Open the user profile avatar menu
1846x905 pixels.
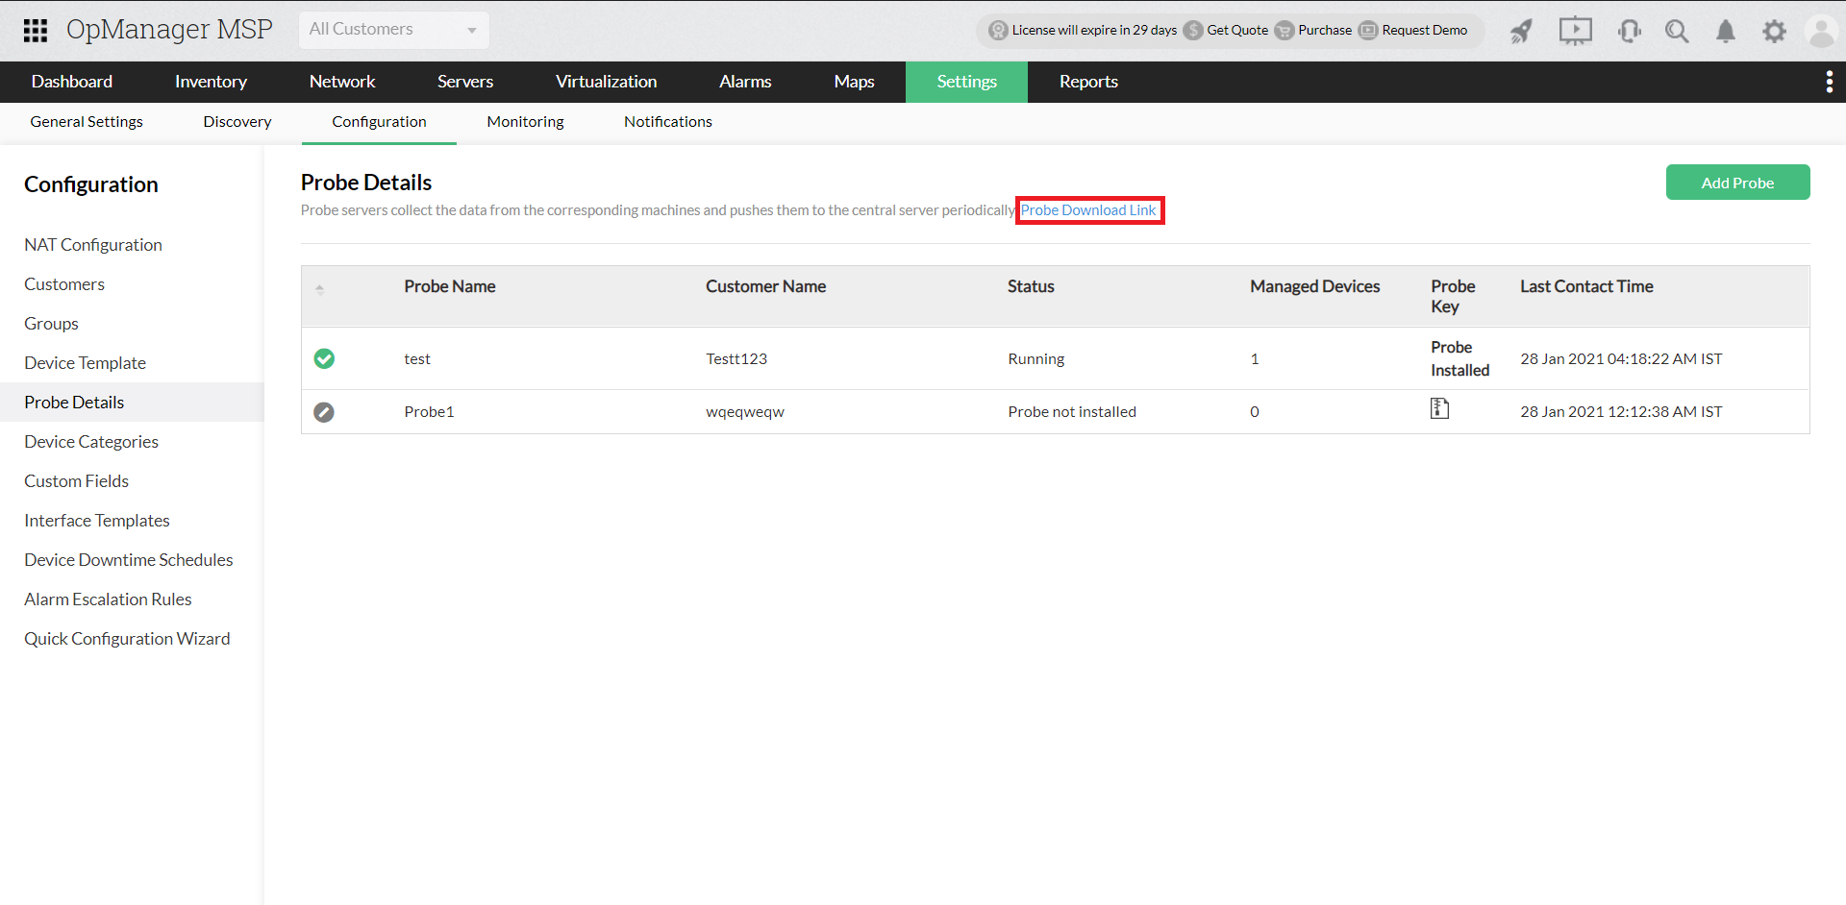(1822, 31)
